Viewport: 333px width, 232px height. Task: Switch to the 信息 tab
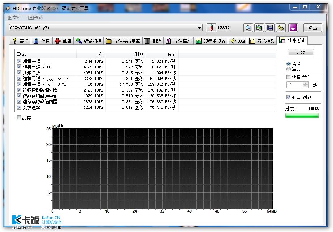point(42,41)
